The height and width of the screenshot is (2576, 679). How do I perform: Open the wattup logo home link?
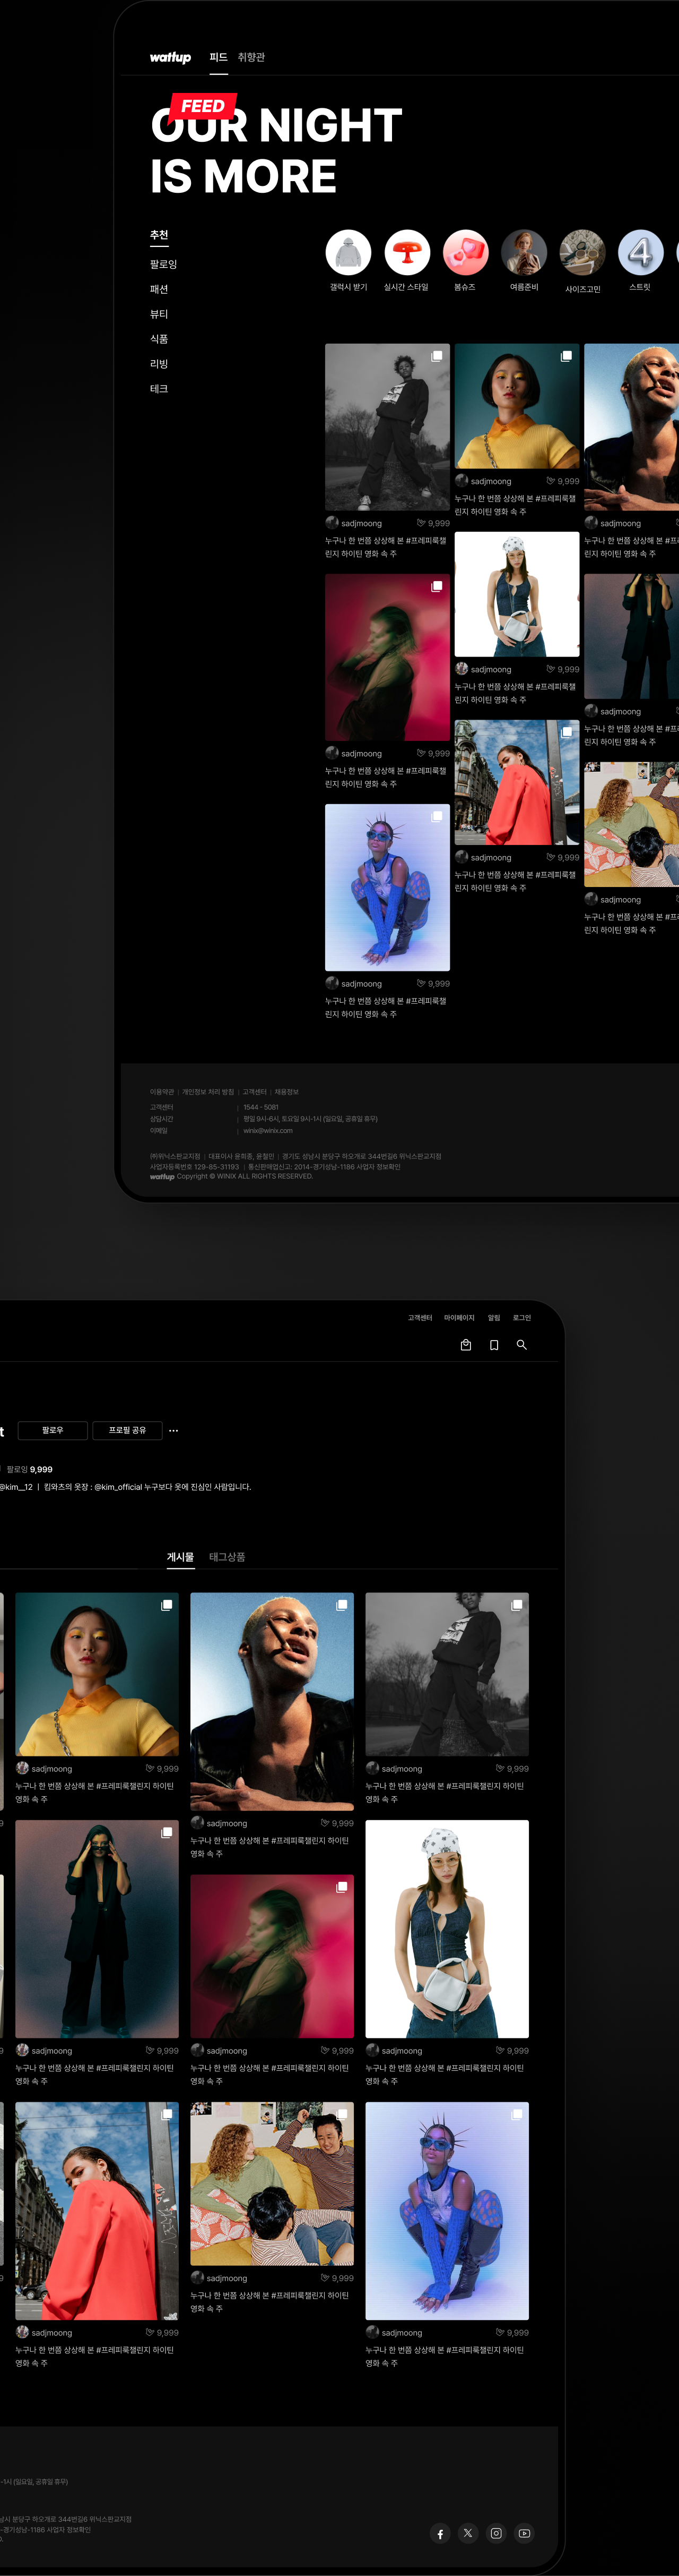pyautogui.click(x=170, y=58)
